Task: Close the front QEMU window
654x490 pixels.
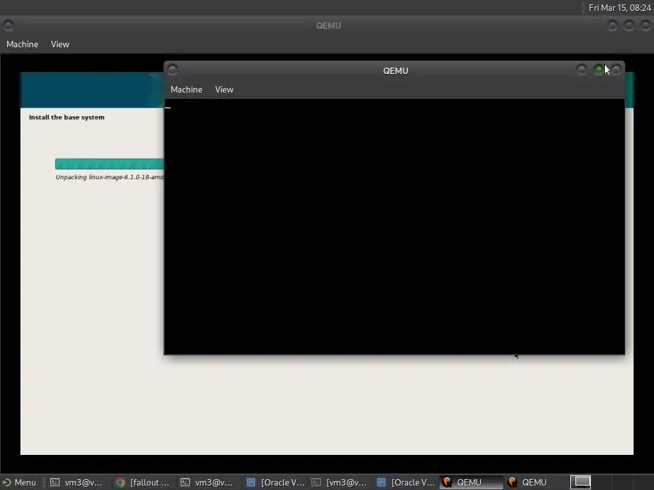Action: (x=616, y=70)
